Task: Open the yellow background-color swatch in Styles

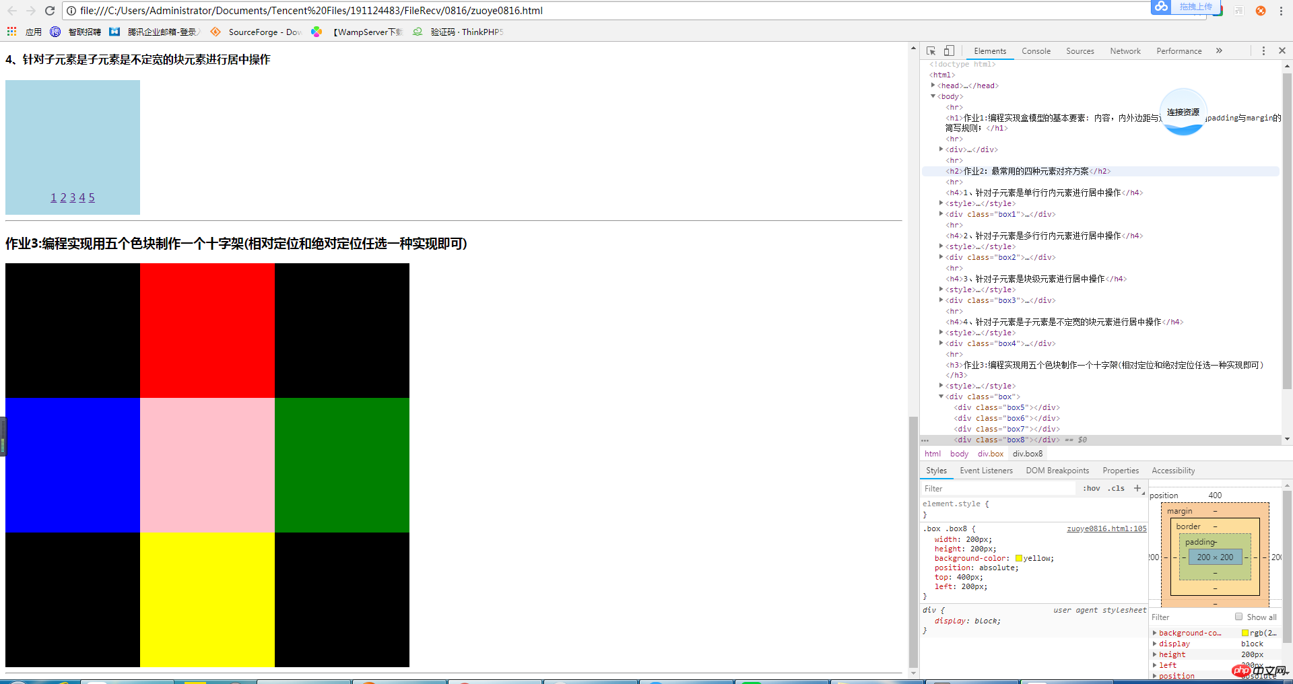Action: [1019, 558]
